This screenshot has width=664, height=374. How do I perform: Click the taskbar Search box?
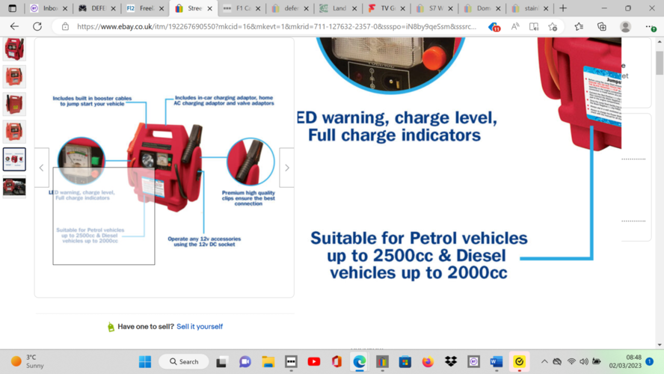pyautogui.click(x=184, y=362)
